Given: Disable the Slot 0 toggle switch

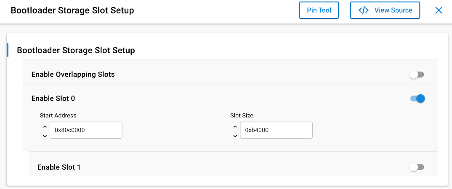Looking at the screenshot, I should (x=417, y=98).
